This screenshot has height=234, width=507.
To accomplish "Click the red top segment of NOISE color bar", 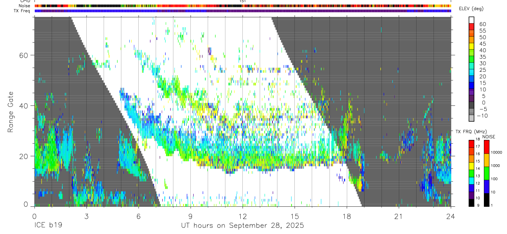I will [x=486, y=147].
